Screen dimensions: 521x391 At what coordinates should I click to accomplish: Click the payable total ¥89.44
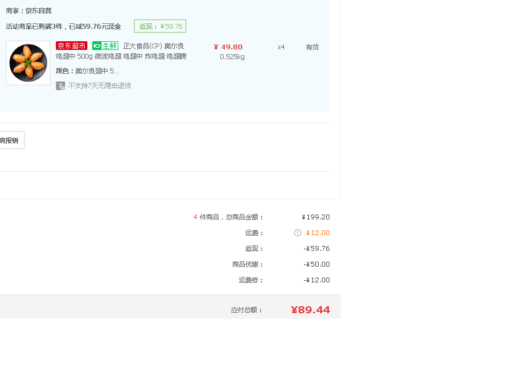(310, 310)
